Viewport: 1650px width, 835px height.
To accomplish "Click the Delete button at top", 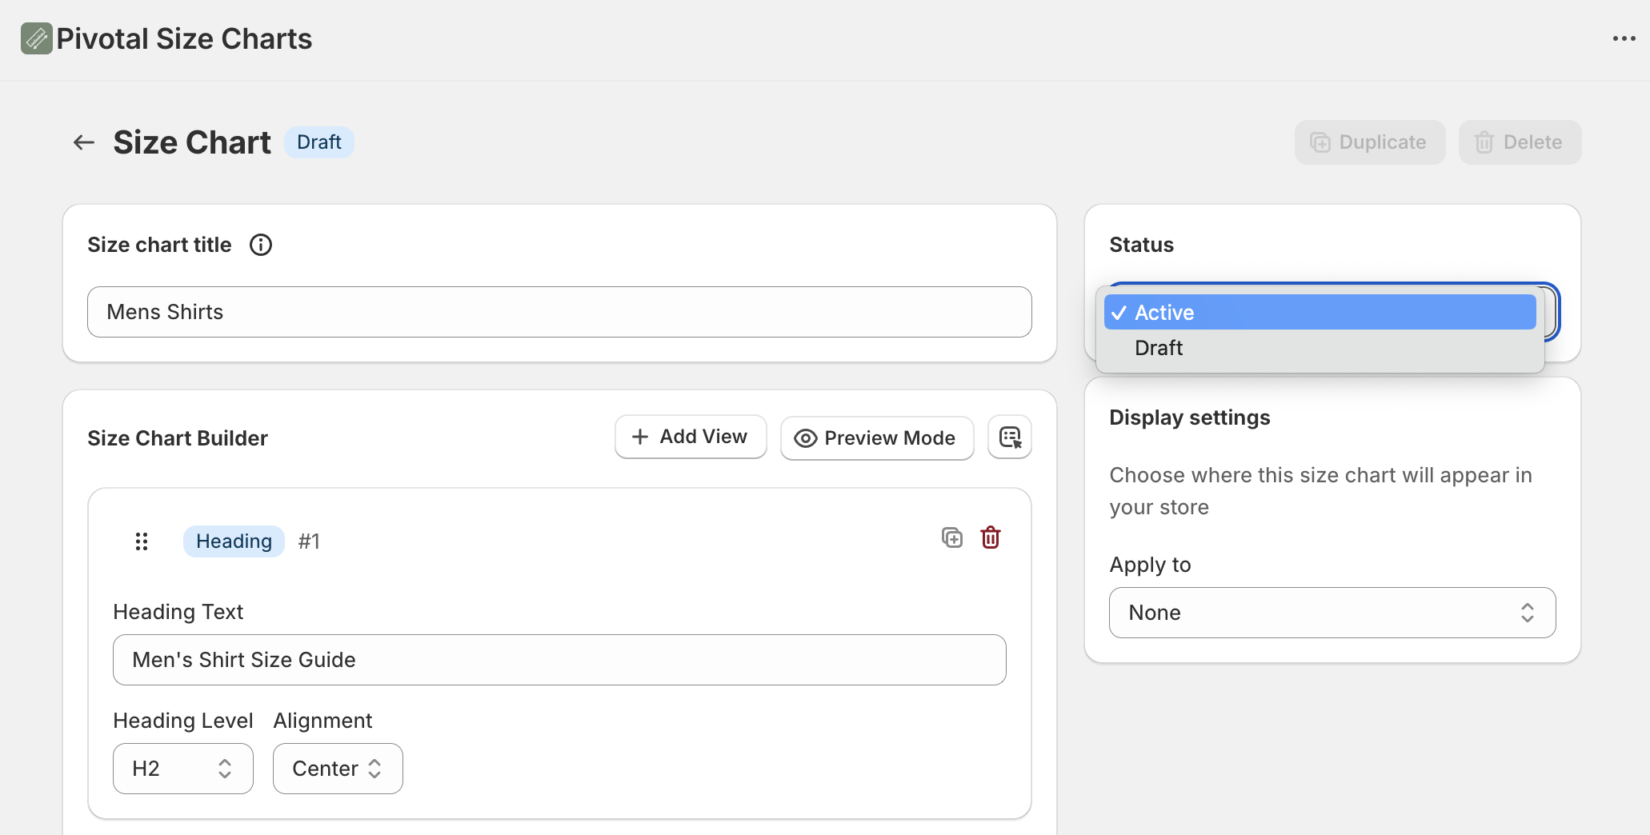I will 1520,142.
